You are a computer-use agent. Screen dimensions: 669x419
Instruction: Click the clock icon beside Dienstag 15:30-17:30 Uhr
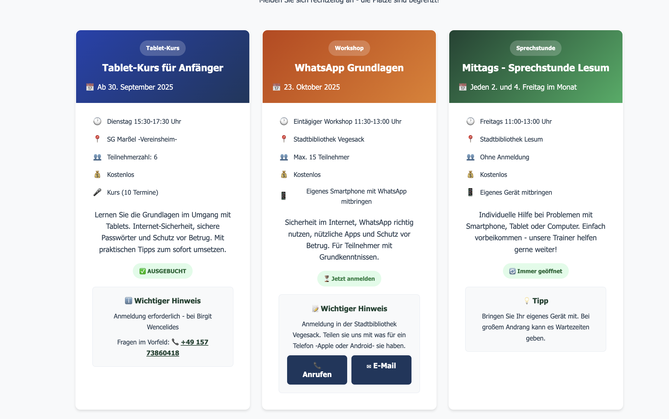[97, 121]
